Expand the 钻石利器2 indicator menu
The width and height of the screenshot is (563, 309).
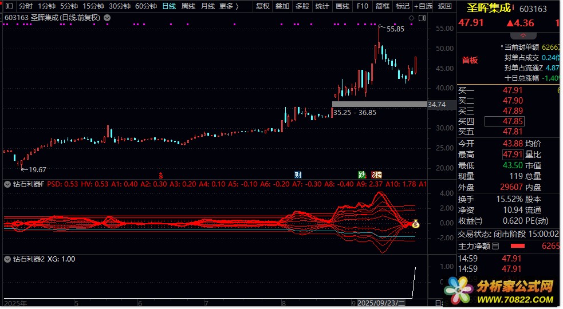coord(7,259)
